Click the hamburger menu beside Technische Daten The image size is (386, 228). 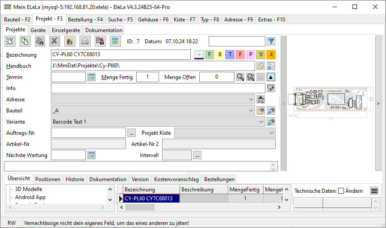[x=374, y=191]
